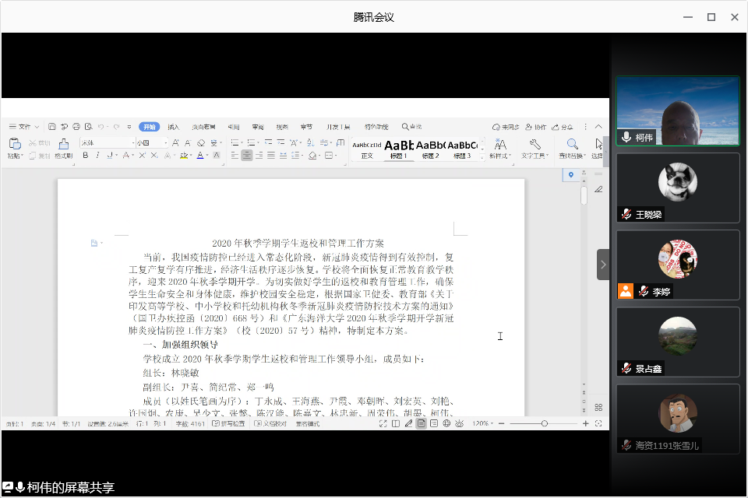Switch to the 插入 (Insert) ribbon tab
Viewport: 748px width, 498px height.
coord(174,127)
